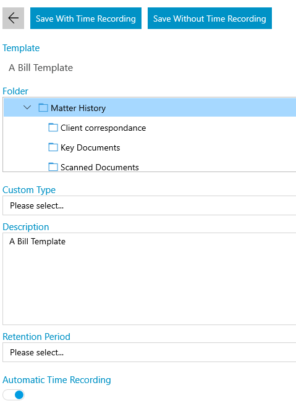Click the Client correspondance folder icon
296x409 pixels.
pos(53,128)
